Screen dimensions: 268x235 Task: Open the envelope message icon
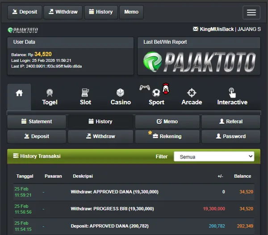tap(196, 29)
